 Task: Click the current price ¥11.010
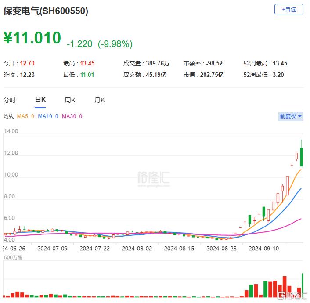(x=32, y=38)
